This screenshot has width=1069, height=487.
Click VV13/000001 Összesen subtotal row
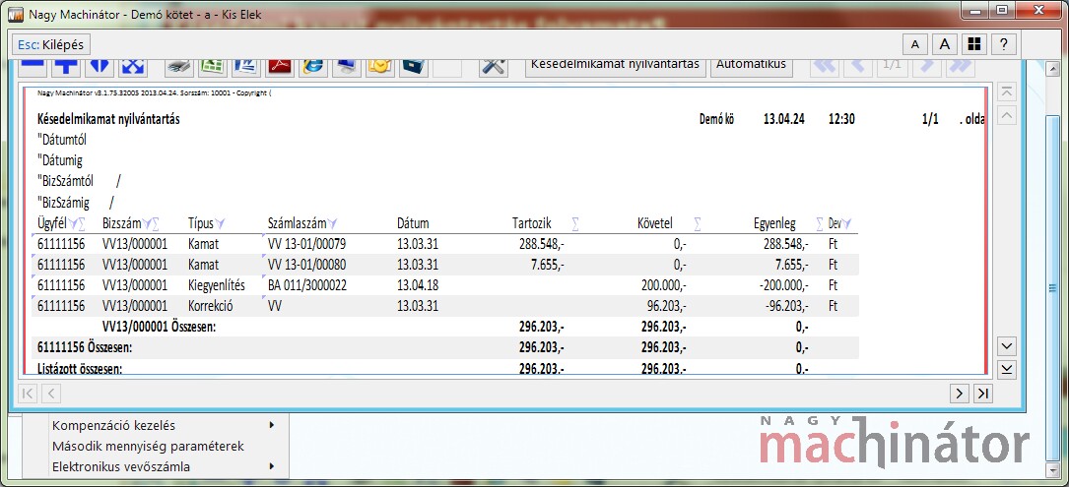point(445,327)
